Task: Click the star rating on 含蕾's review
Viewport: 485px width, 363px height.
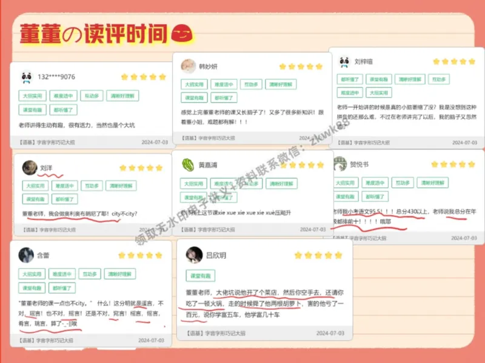Action: [x=141, y=255]
